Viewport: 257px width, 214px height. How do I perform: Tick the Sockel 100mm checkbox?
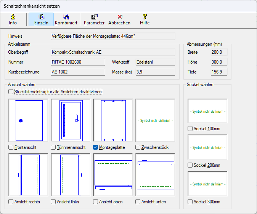pyautogui.click(x=190, y=129)
